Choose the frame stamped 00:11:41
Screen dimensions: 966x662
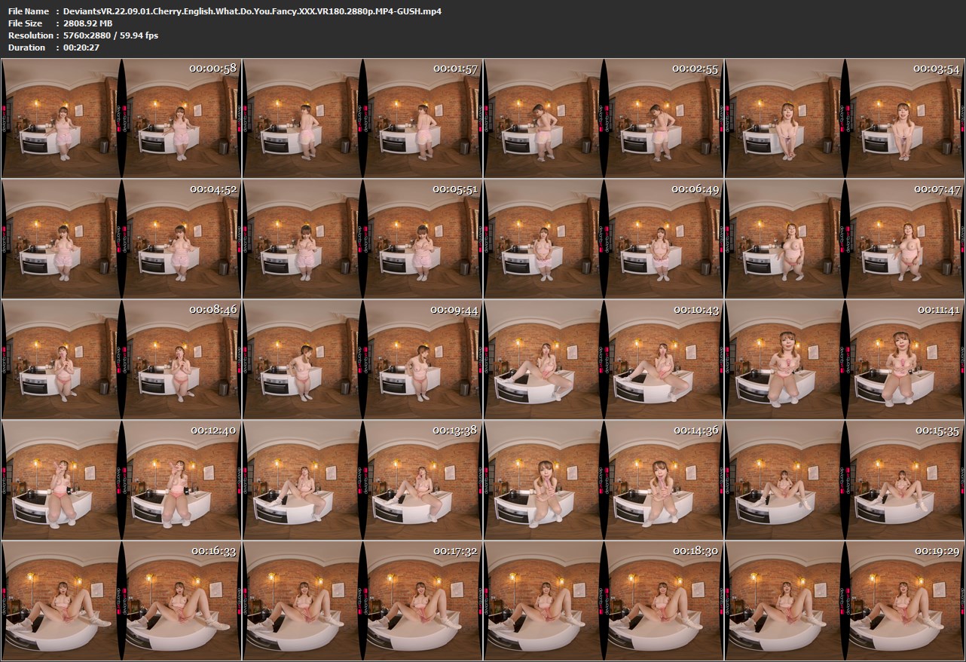844,359
